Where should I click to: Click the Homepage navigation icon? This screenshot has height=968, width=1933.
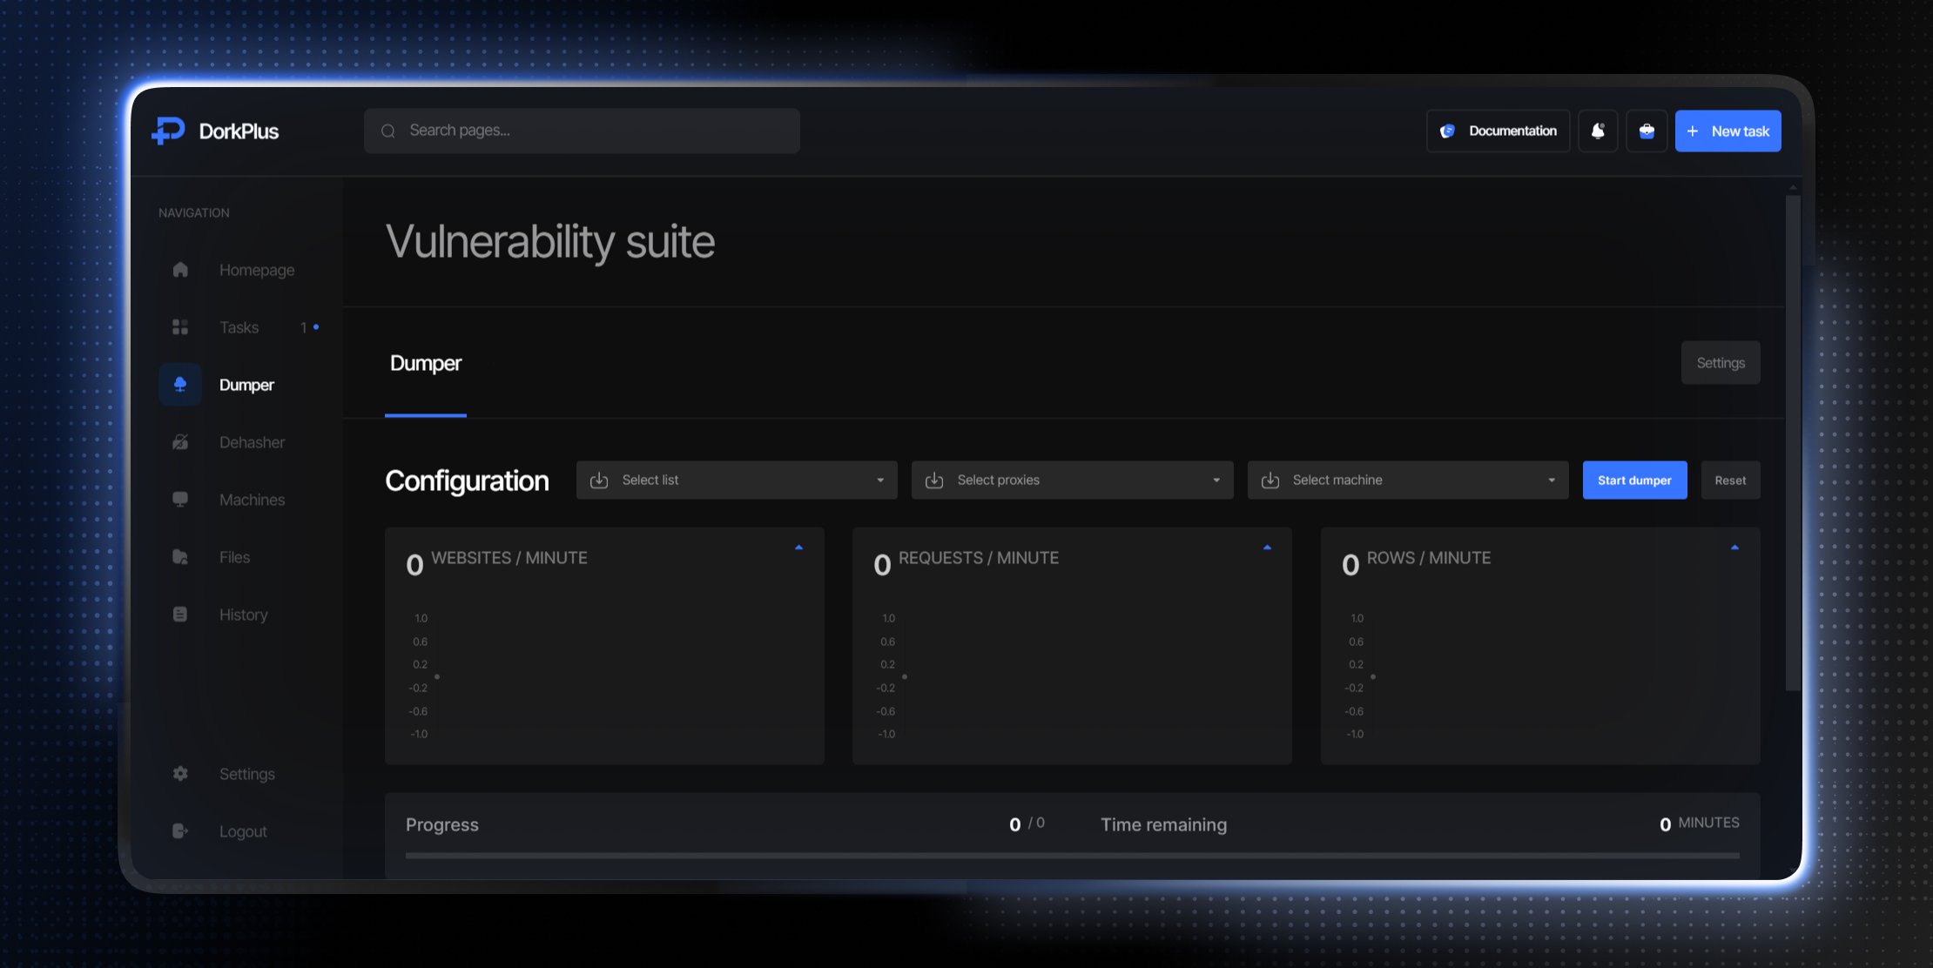[179, 271]
